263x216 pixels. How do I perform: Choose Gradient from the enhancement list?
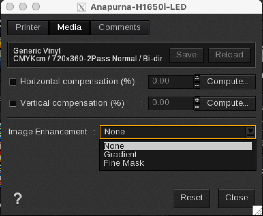(120, 154)
